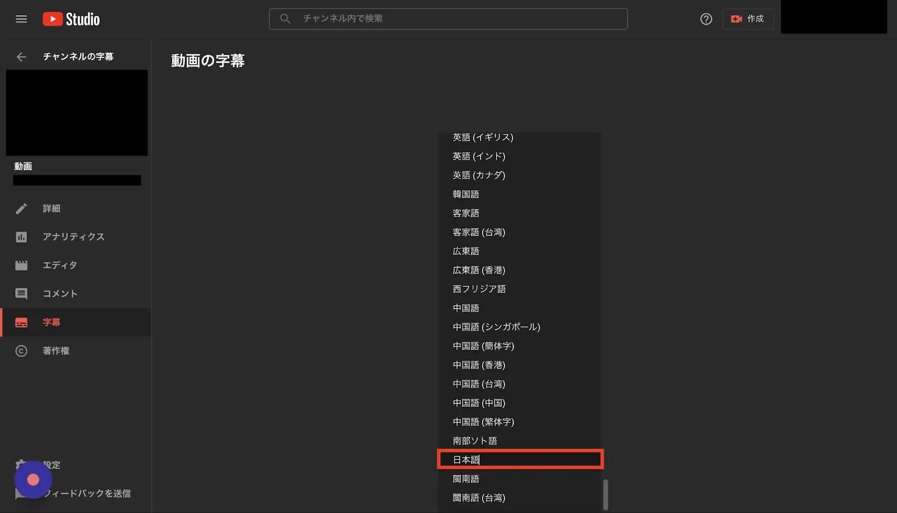The image size is (897, 513).
Task: Select 日本語 in the language list
Action: pos(520,460)
